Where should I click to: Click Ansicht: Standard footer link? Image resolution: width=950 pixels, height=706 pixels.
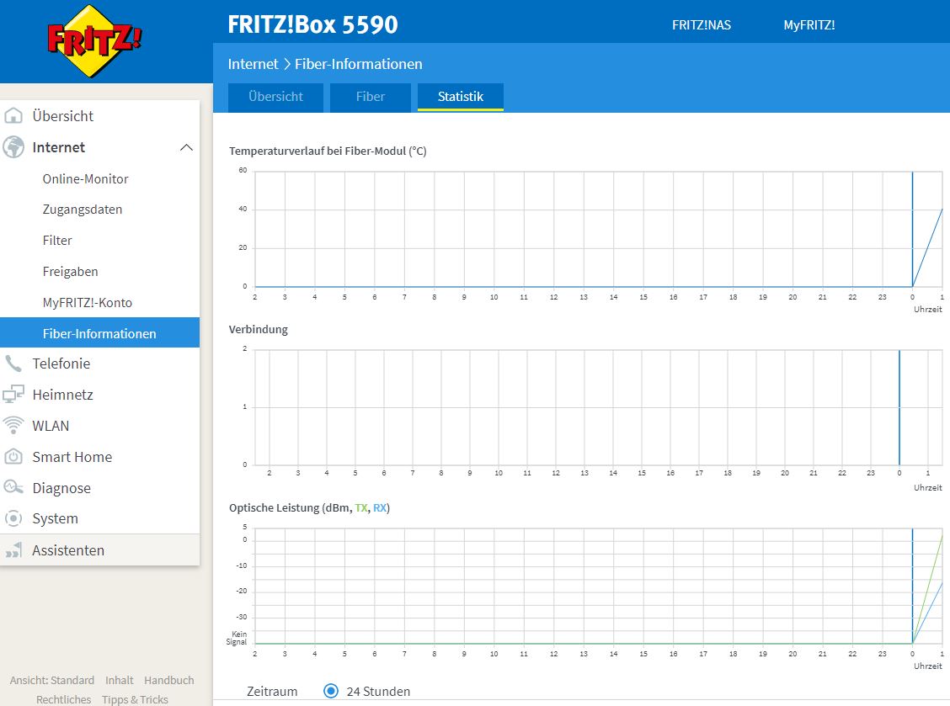52,680
